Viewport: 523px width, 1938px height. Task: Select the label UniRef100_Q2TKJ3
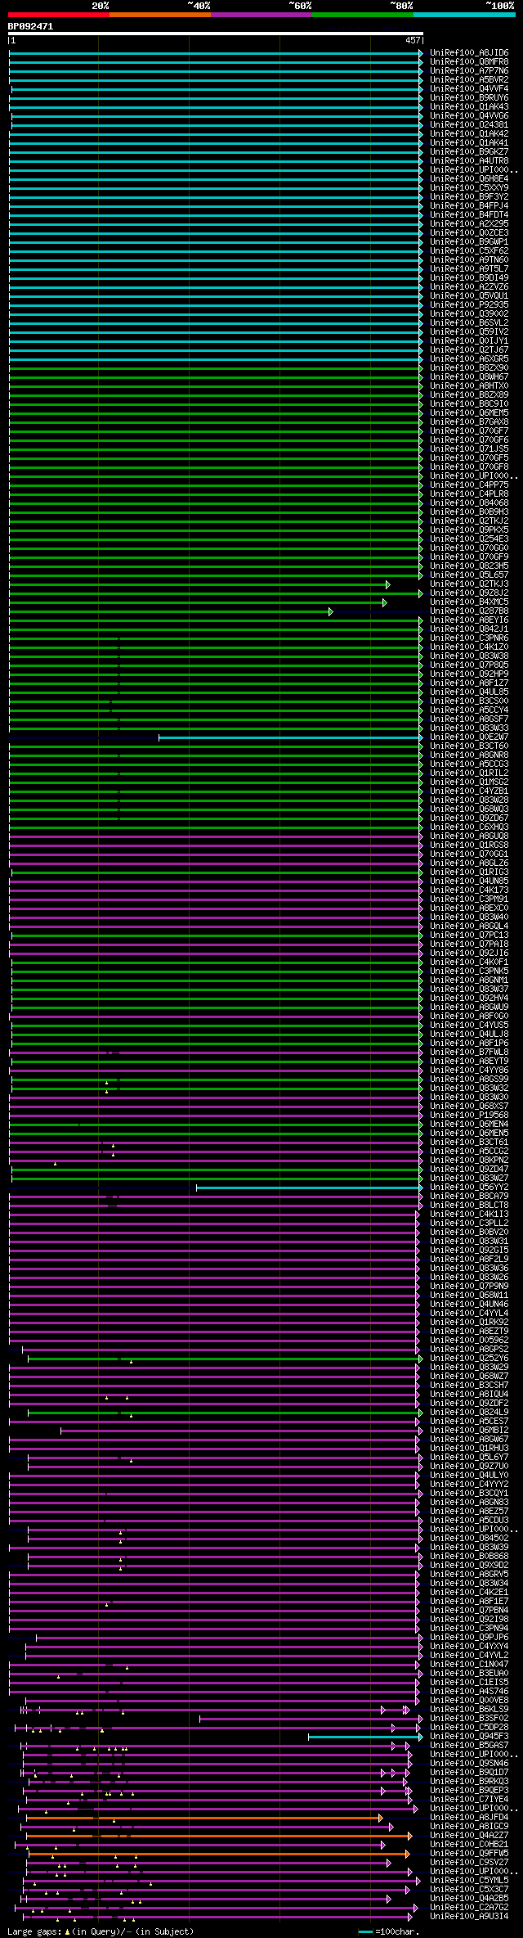469,584
